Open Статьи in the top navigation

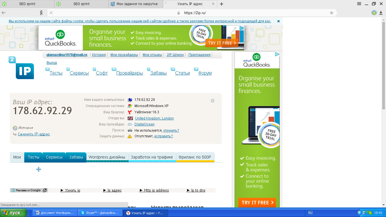point(183,73)
